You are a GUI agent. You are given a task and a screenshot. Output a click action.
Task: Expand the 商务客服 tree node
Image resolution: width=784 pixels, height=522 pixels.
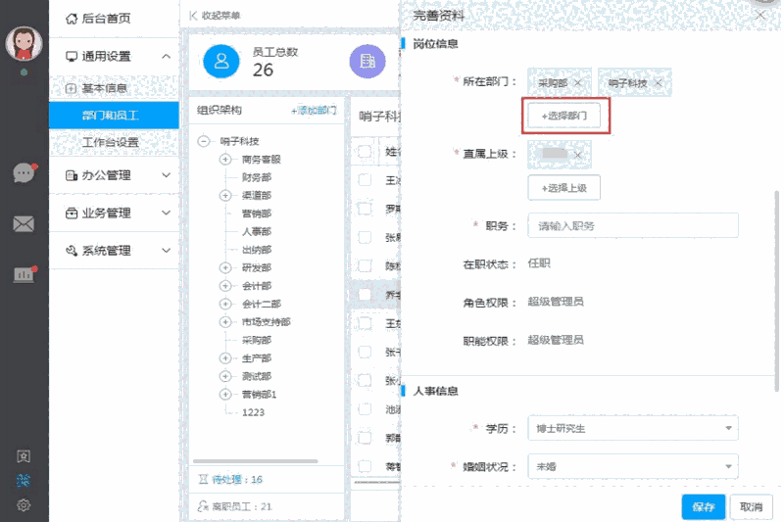click(225, 160)
